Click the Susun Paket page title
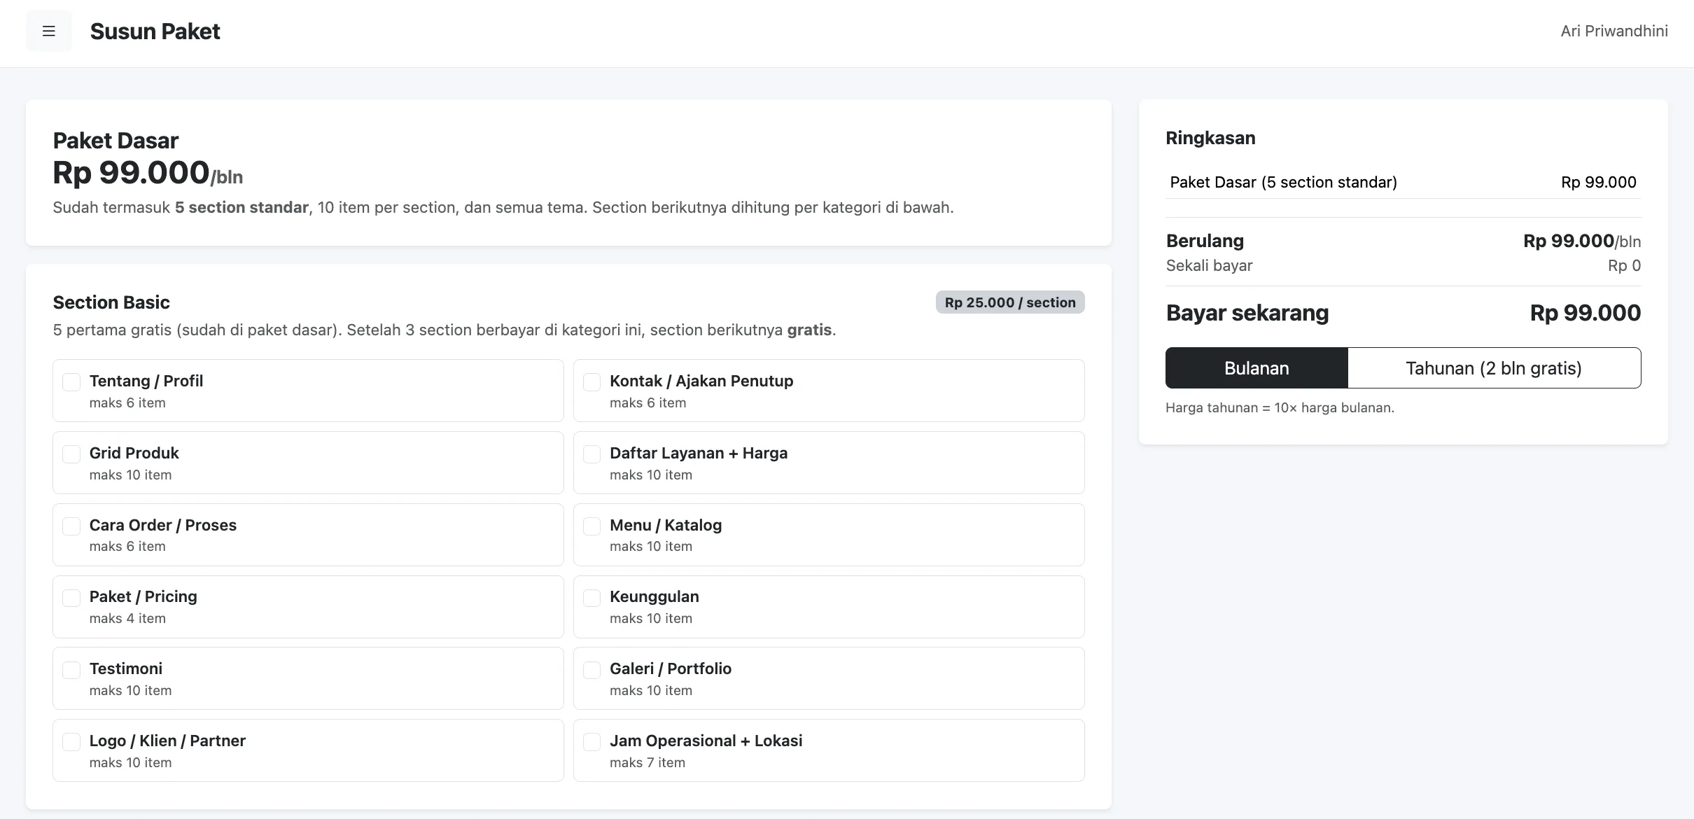Image resolution: width=1694 pixels, height=819 pixels. pyautogui.click(x=155, y=31)
